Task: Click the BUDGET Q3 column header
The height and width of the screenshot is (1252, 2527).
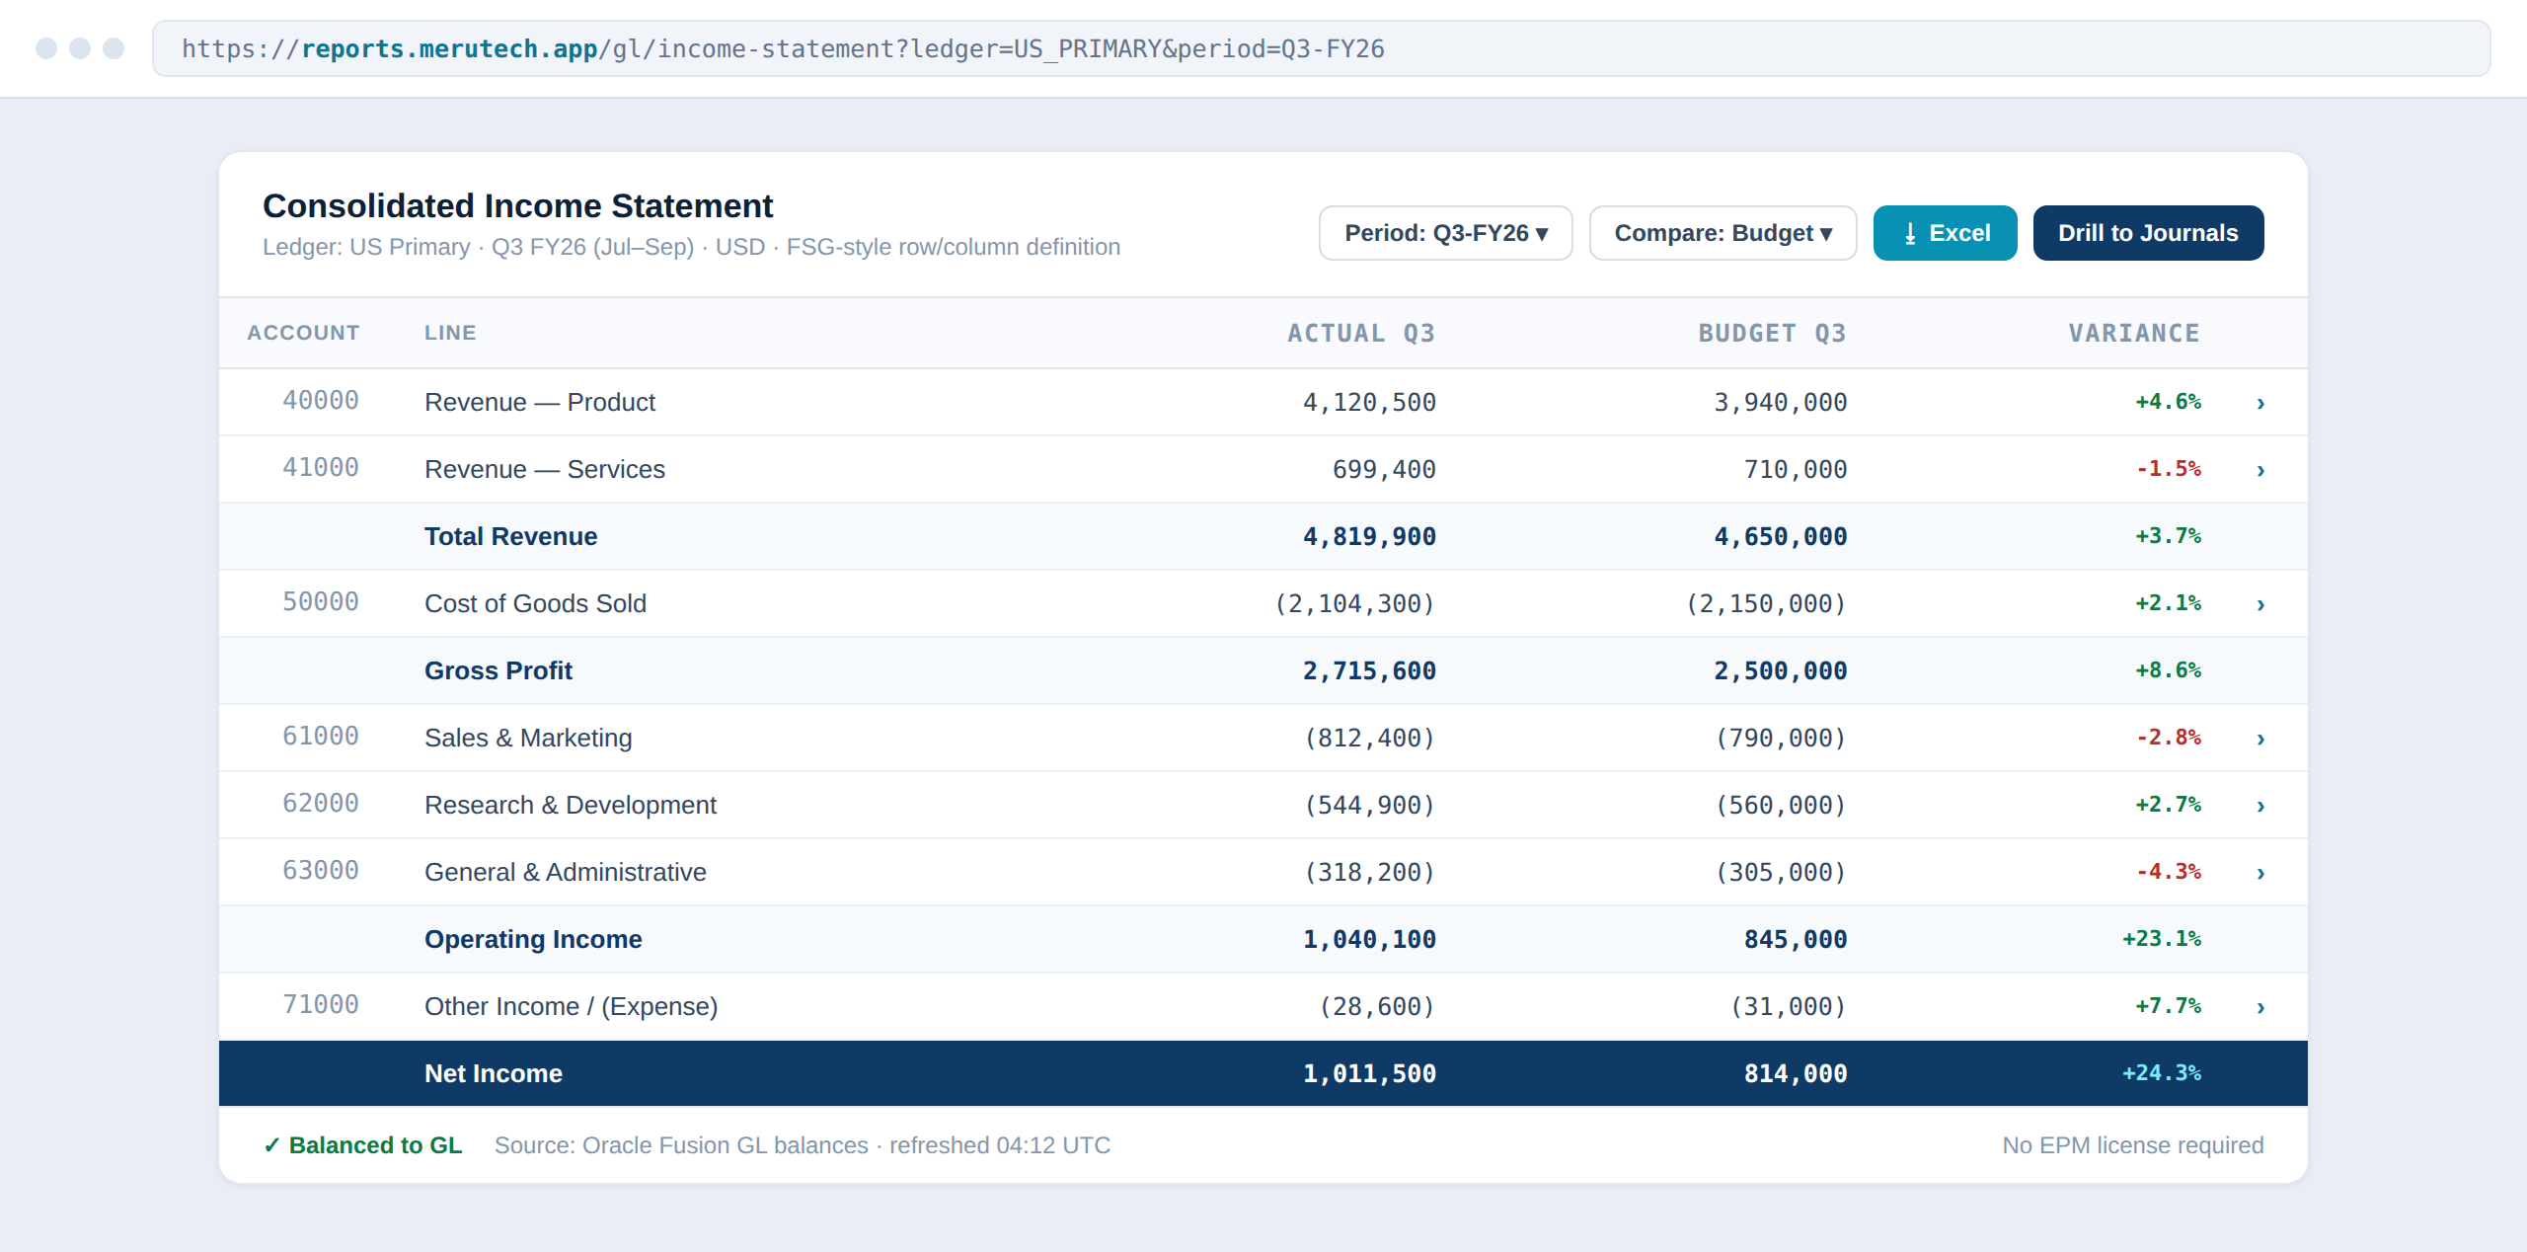Action: click(1772, 333)
